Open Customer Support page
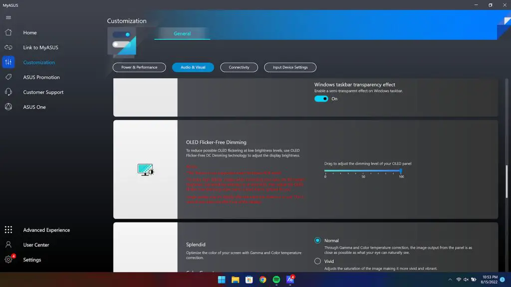The width and height of the screenshot is (511, 287). coord(43,92)
